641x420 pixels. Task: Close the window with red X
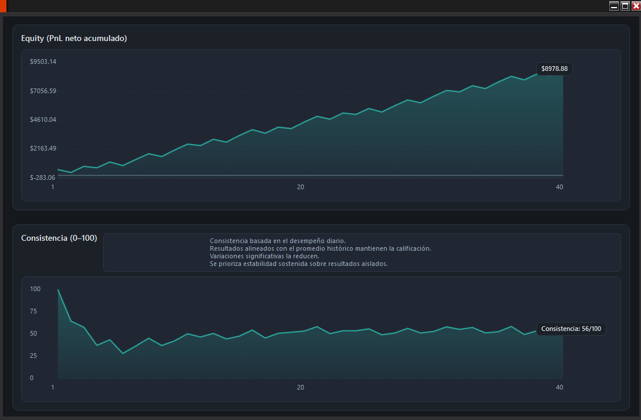point(636,6)
